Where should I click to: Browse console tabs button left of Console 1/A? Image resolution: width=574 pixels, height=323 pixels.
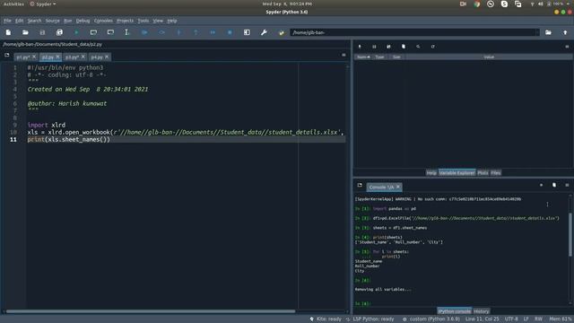(x=360, y=186)
